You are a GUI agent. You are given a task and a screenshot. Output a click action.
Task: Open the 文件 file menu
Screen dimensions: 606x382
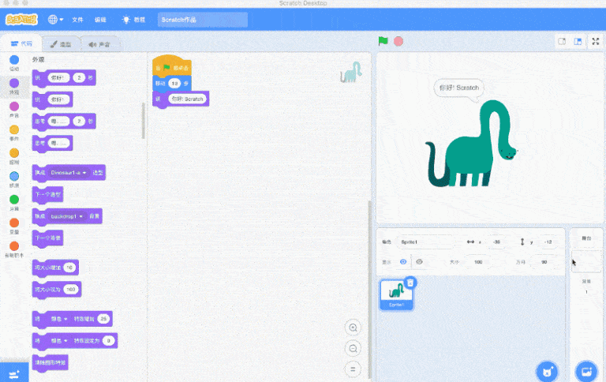77,18
